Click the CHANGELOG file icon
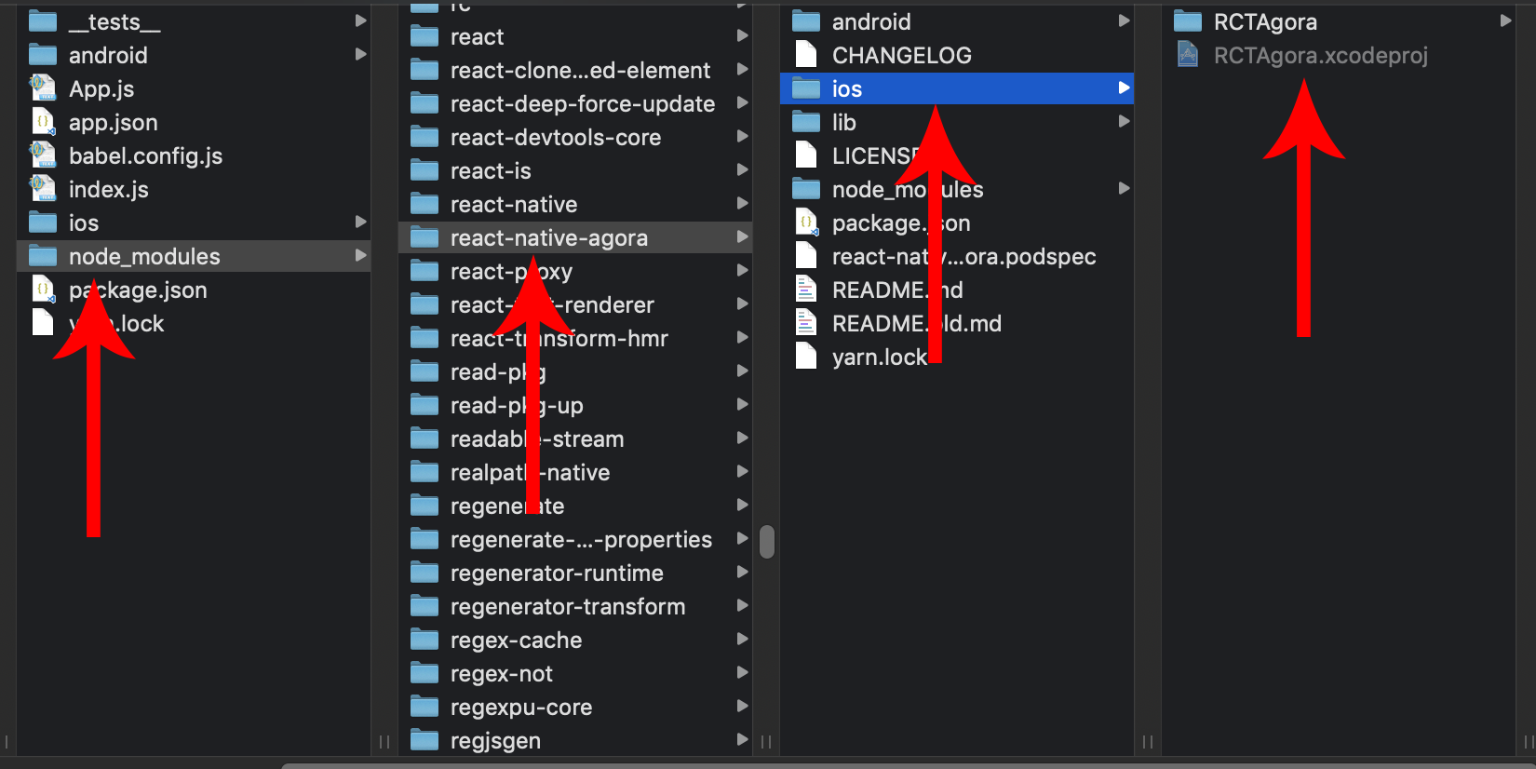The image size is (1536, 769). click(806, 55)
